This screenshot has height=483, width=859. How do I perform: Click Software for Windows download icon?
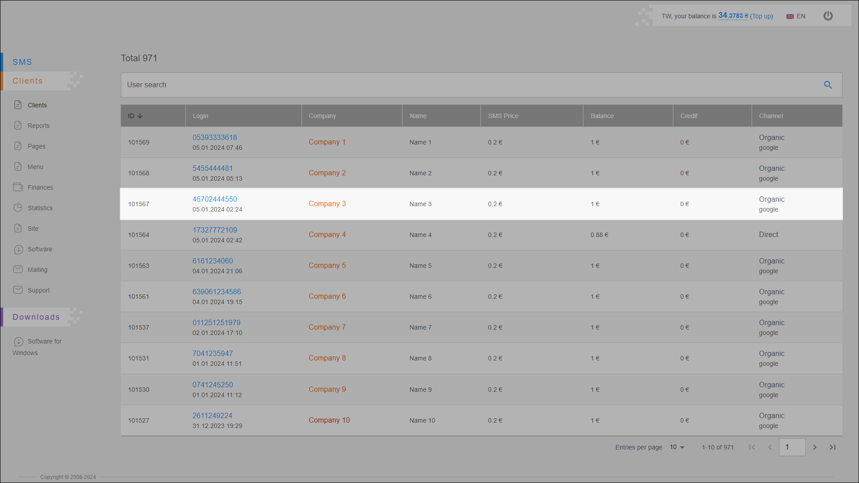click(18, 342)
